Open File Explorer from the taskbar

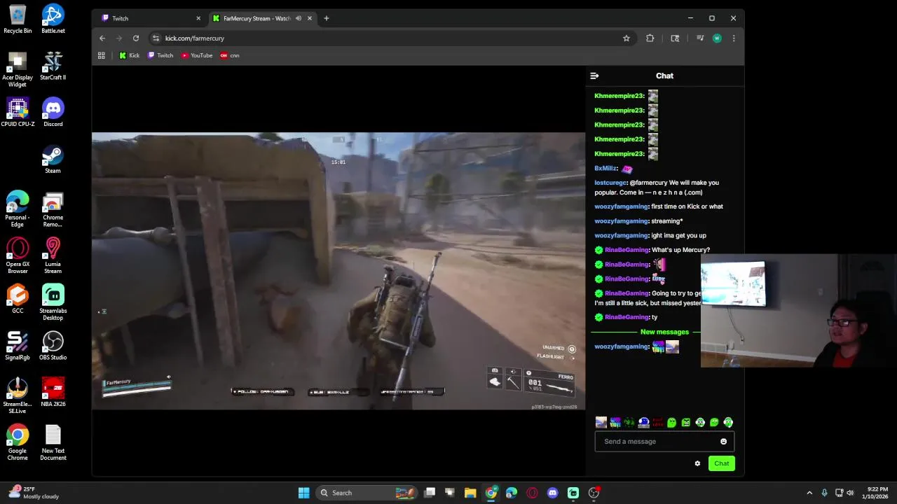[x=470, y=493]
